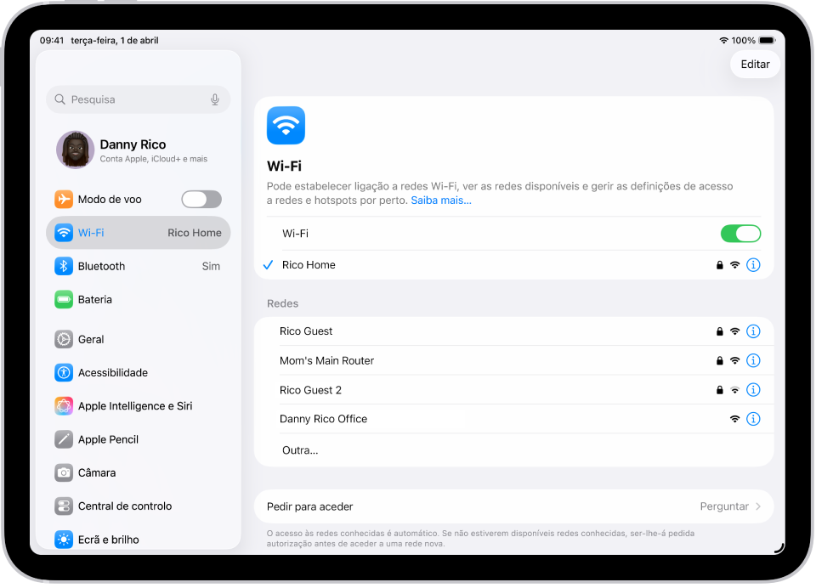Image resolution: width=816 pixels, height=588 pixels.
Task: Expand the Pedir para aceder chevron
Action: point(758,506)
